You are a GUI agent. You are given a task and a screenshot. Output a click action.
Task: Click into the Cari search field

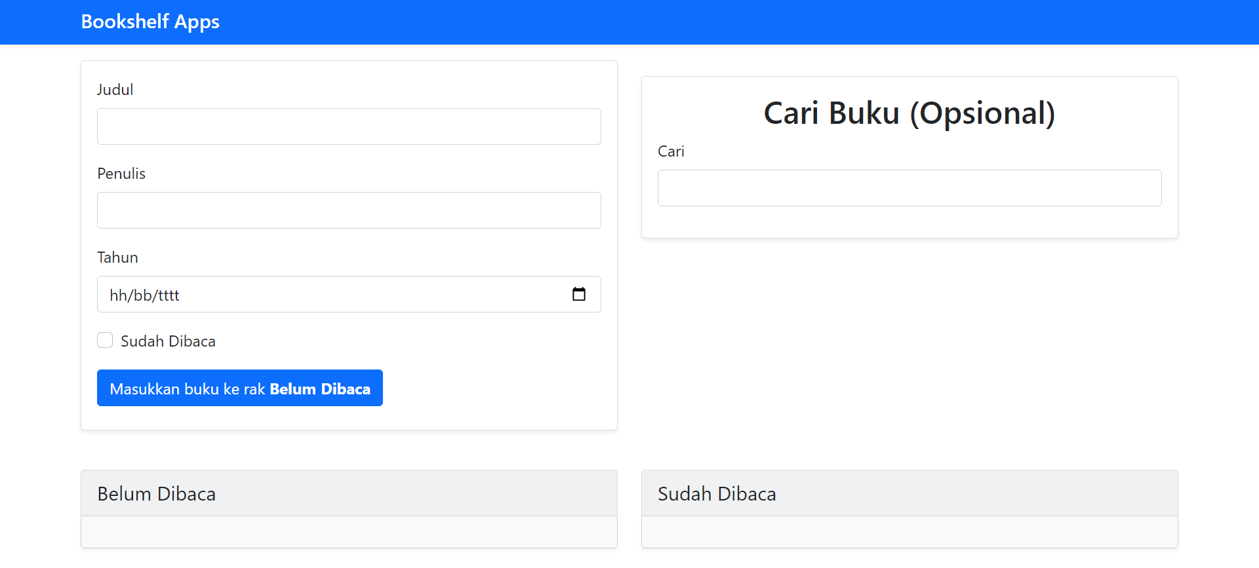(909, 188)
